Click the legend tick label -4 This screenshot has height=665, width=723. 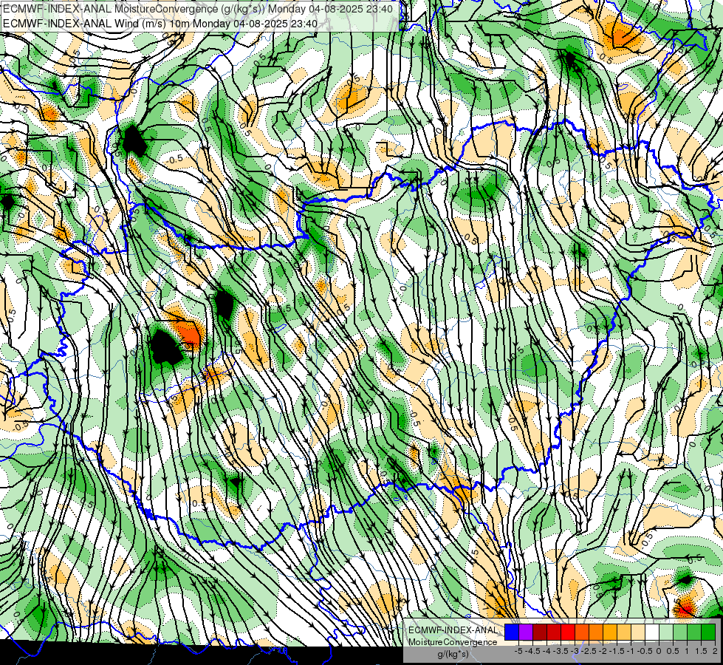546,651
